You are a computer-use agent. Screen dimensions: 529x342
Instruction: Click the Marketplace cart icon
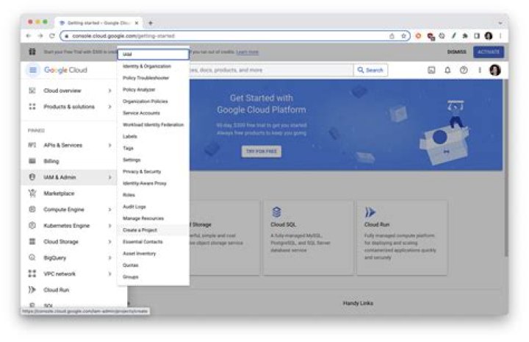pyautogui.click(x=32, y=193)
